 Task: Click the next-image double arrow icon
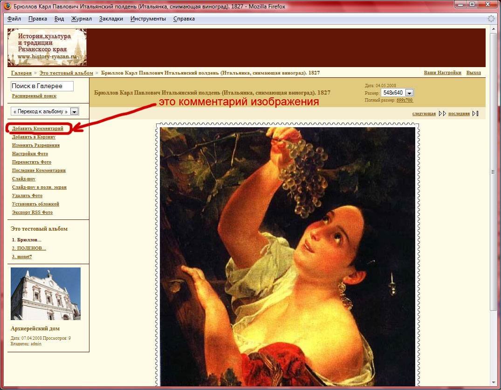coord(442,113)
